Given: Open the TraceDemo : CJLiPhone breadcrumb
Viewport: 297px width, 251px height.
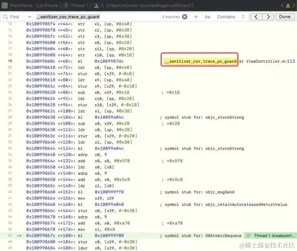Looking at the screenshot, I should (34, 6).
